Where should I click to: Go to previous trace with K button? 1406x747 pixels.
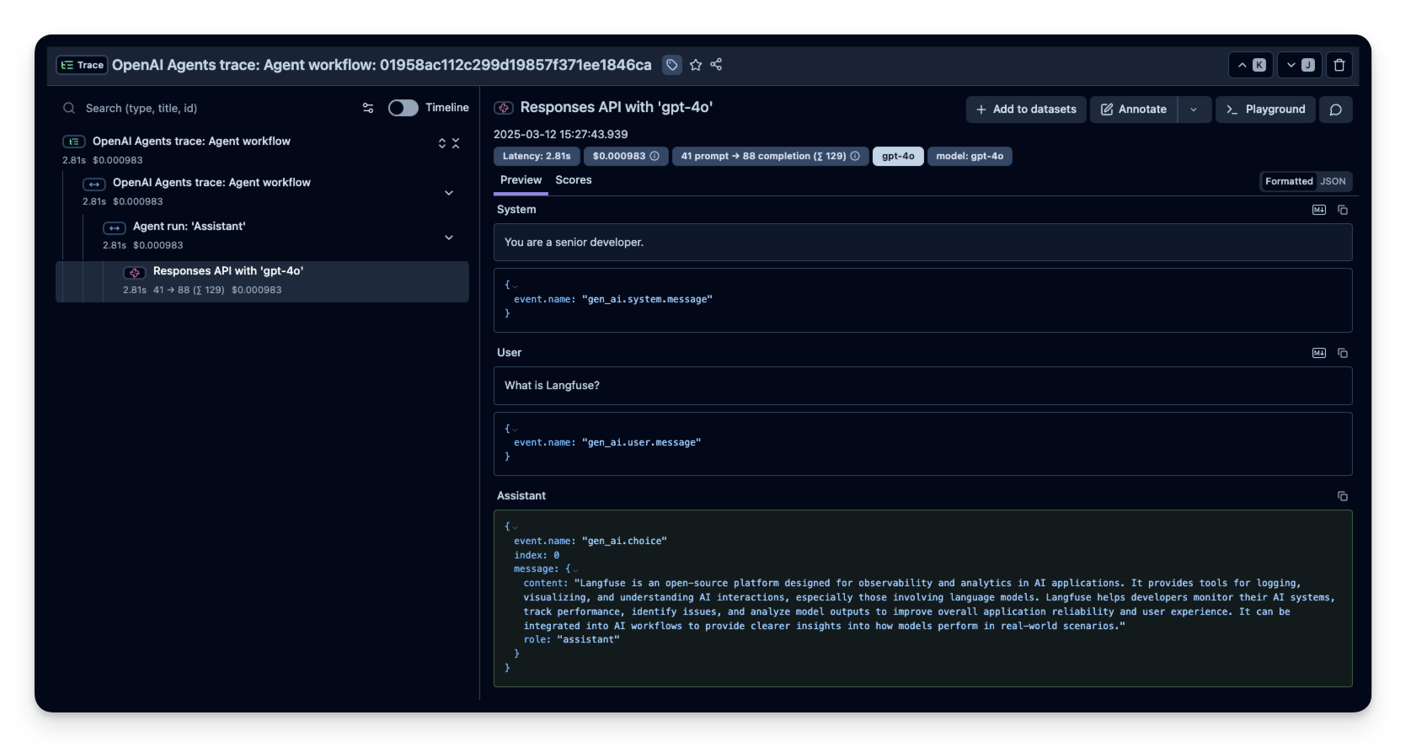point(1251,65)
